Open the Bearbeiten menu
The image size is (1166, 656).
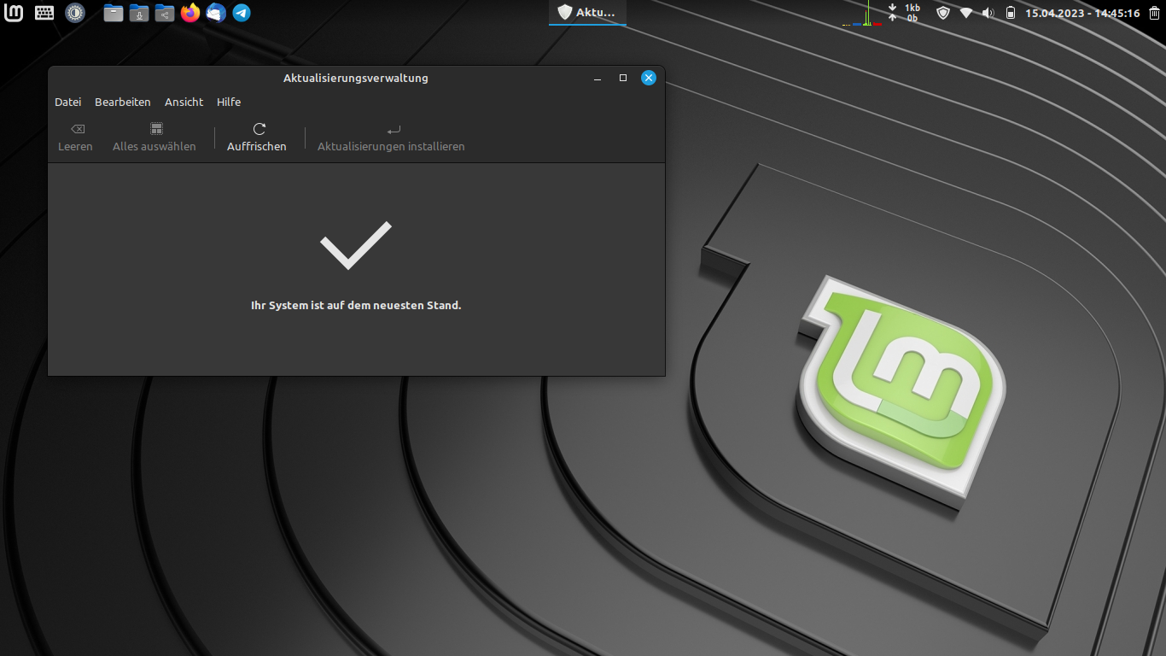pyautogui.click(x=122, y=102)
